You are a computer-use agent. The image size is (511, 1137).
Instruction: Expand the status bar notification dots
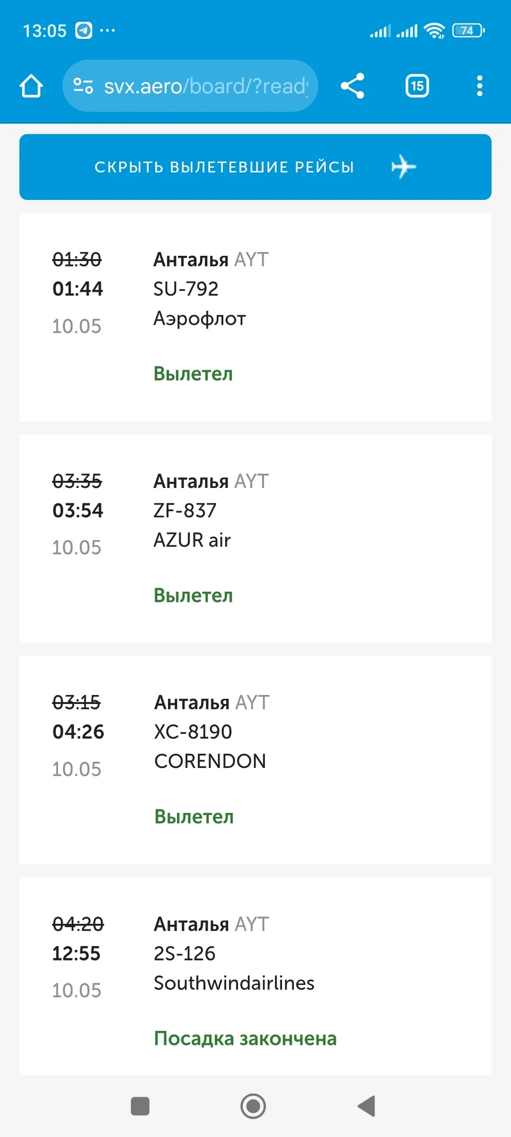[108, 30]
